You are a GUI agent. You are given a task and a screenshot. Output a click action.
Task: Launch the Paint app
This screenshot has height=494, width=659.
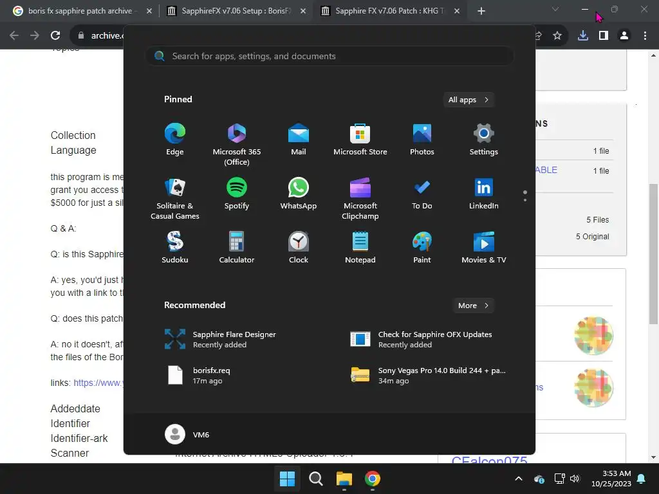tap(422, 248)
